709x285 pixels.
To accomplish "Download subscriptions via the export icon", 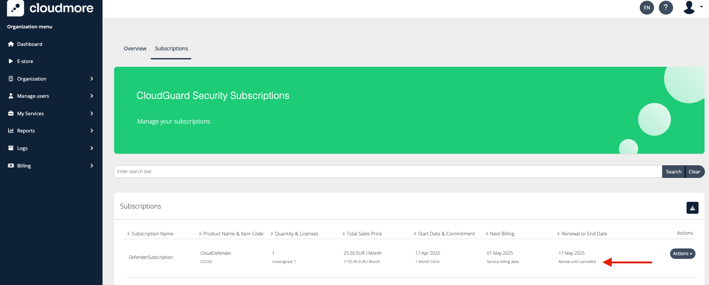I will tap(692, 208).
